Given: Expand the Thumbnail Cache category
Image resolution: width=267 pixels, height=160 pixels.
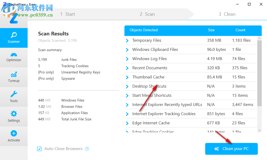Looking at the screenshot, I should 127,77.
